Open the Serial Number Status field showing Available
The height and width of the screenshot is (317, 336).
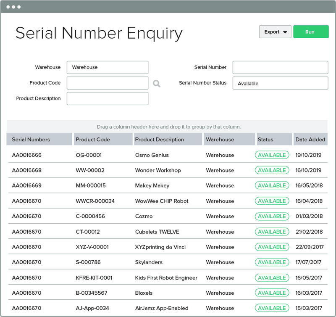point(280,83)
